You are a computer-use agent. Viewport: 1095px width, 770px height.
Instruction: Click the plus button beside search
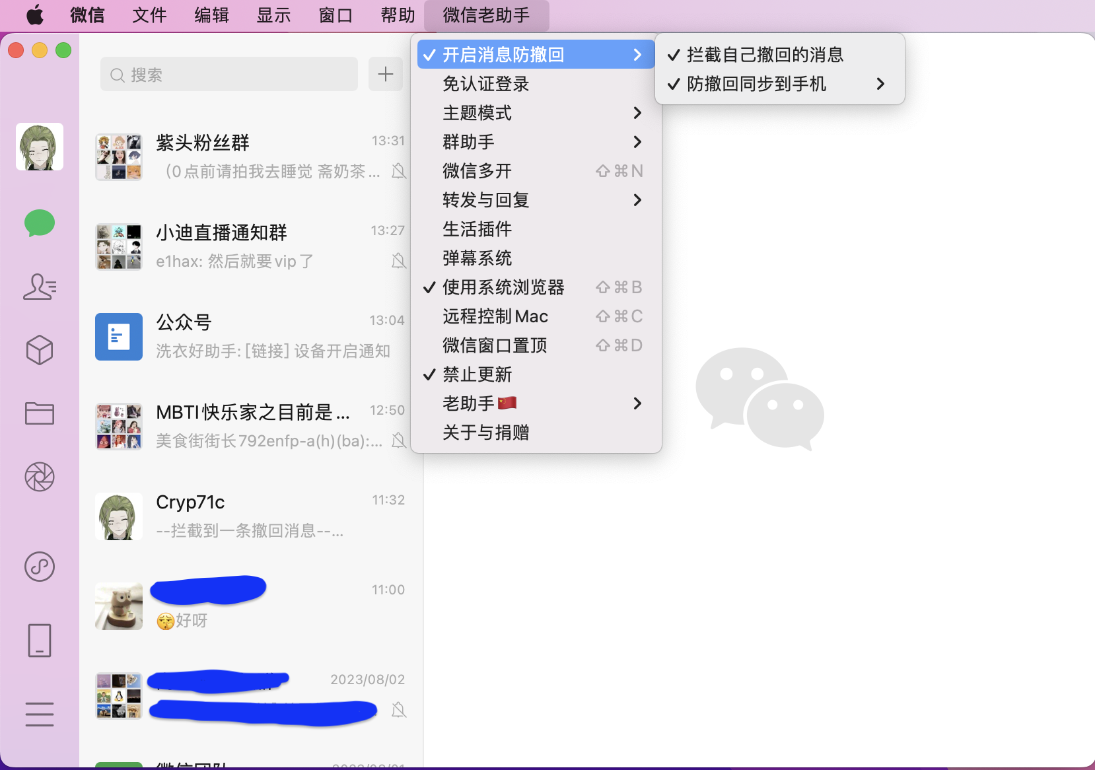386,75
